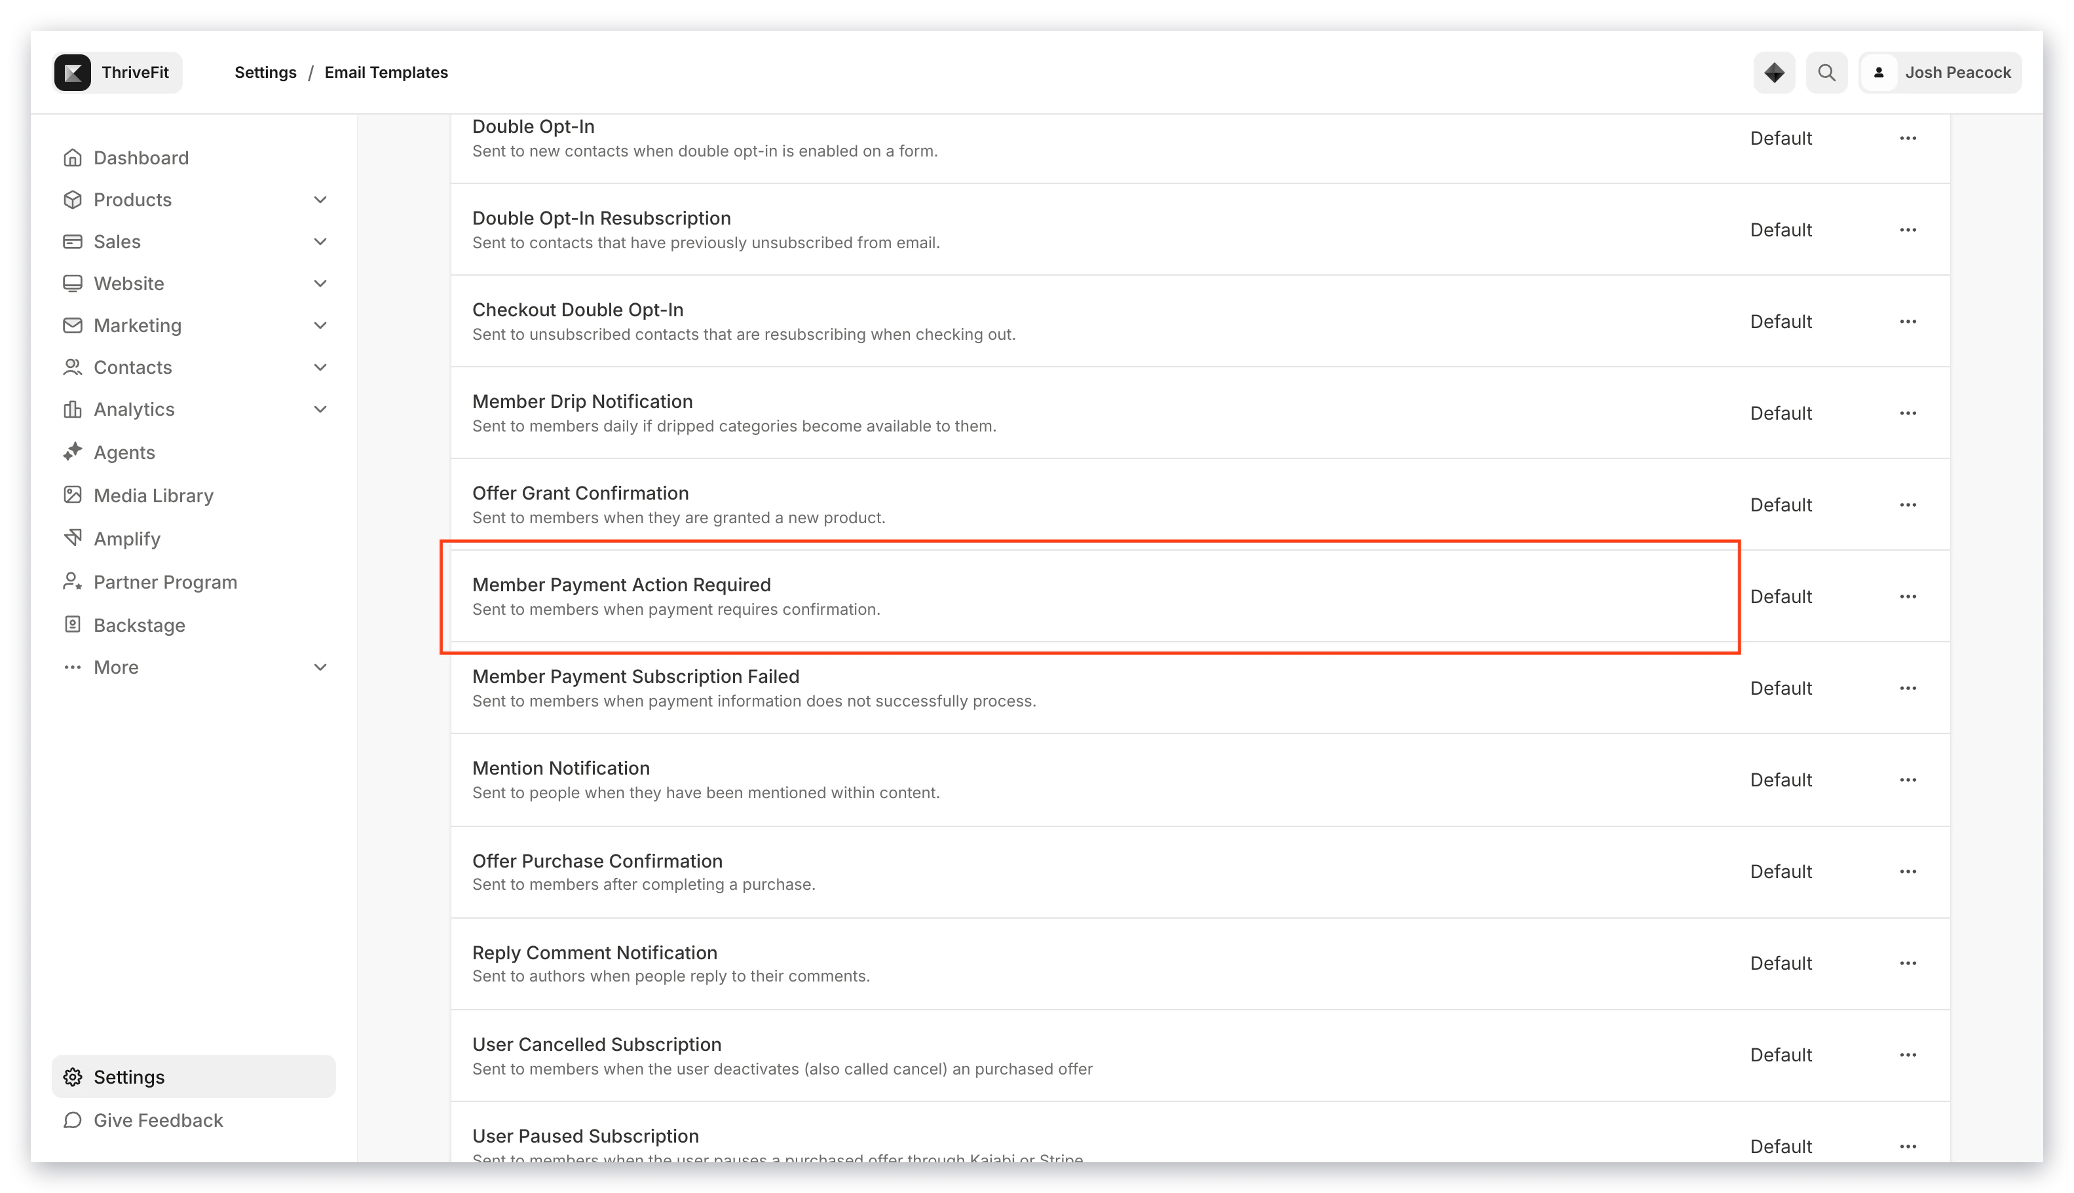This screenshot has height=1193, width=2074.
Task: Open search with the magnifier icon
Action: pyautogui.click(x=1826, y=72)
